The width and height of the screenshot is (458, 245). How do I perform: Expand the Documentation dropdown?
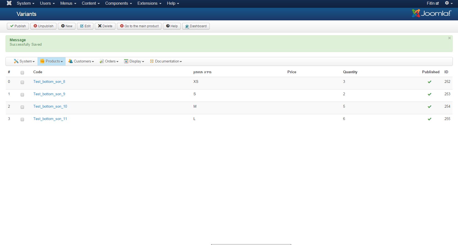tap(166, 61)
